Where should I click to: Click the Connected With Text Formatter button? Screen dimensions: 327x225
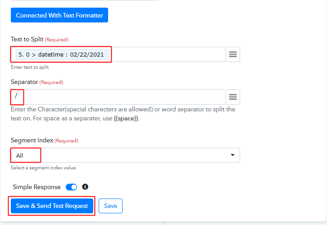point(59,15)
